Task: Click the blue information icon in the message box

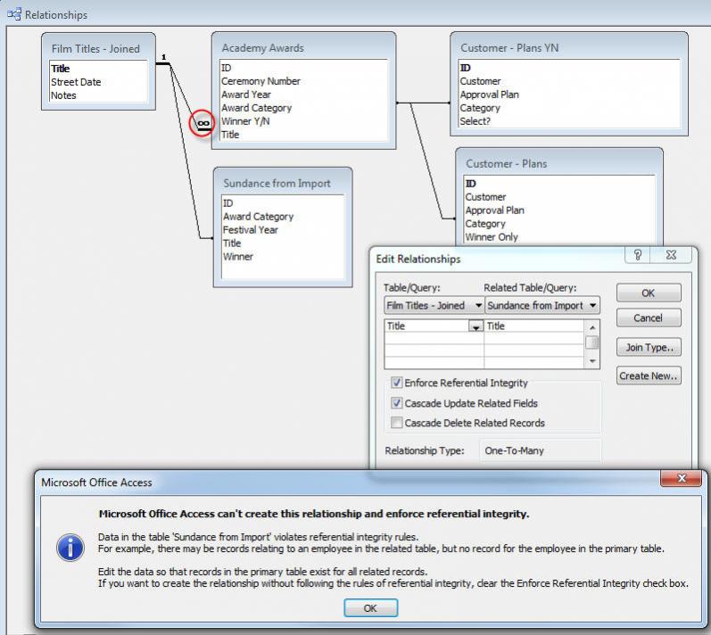Action: [70, 548]
